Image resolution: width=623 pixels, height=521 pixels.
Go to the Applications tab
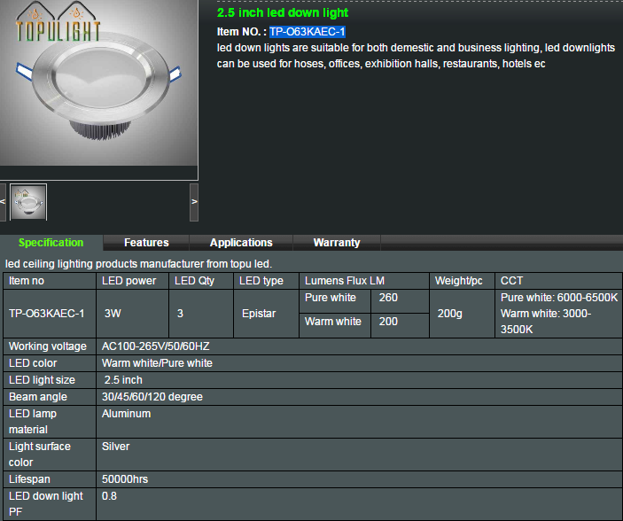point(241,243)
